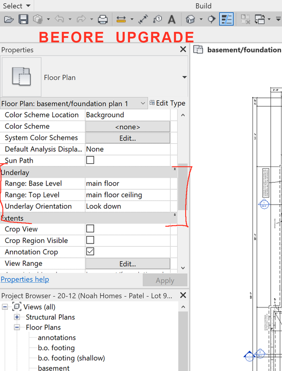Image resolution: width=282 pixels, height=371 pixels.
Task: Select the b.o. footing floor plan
Action: coord(56,348)
